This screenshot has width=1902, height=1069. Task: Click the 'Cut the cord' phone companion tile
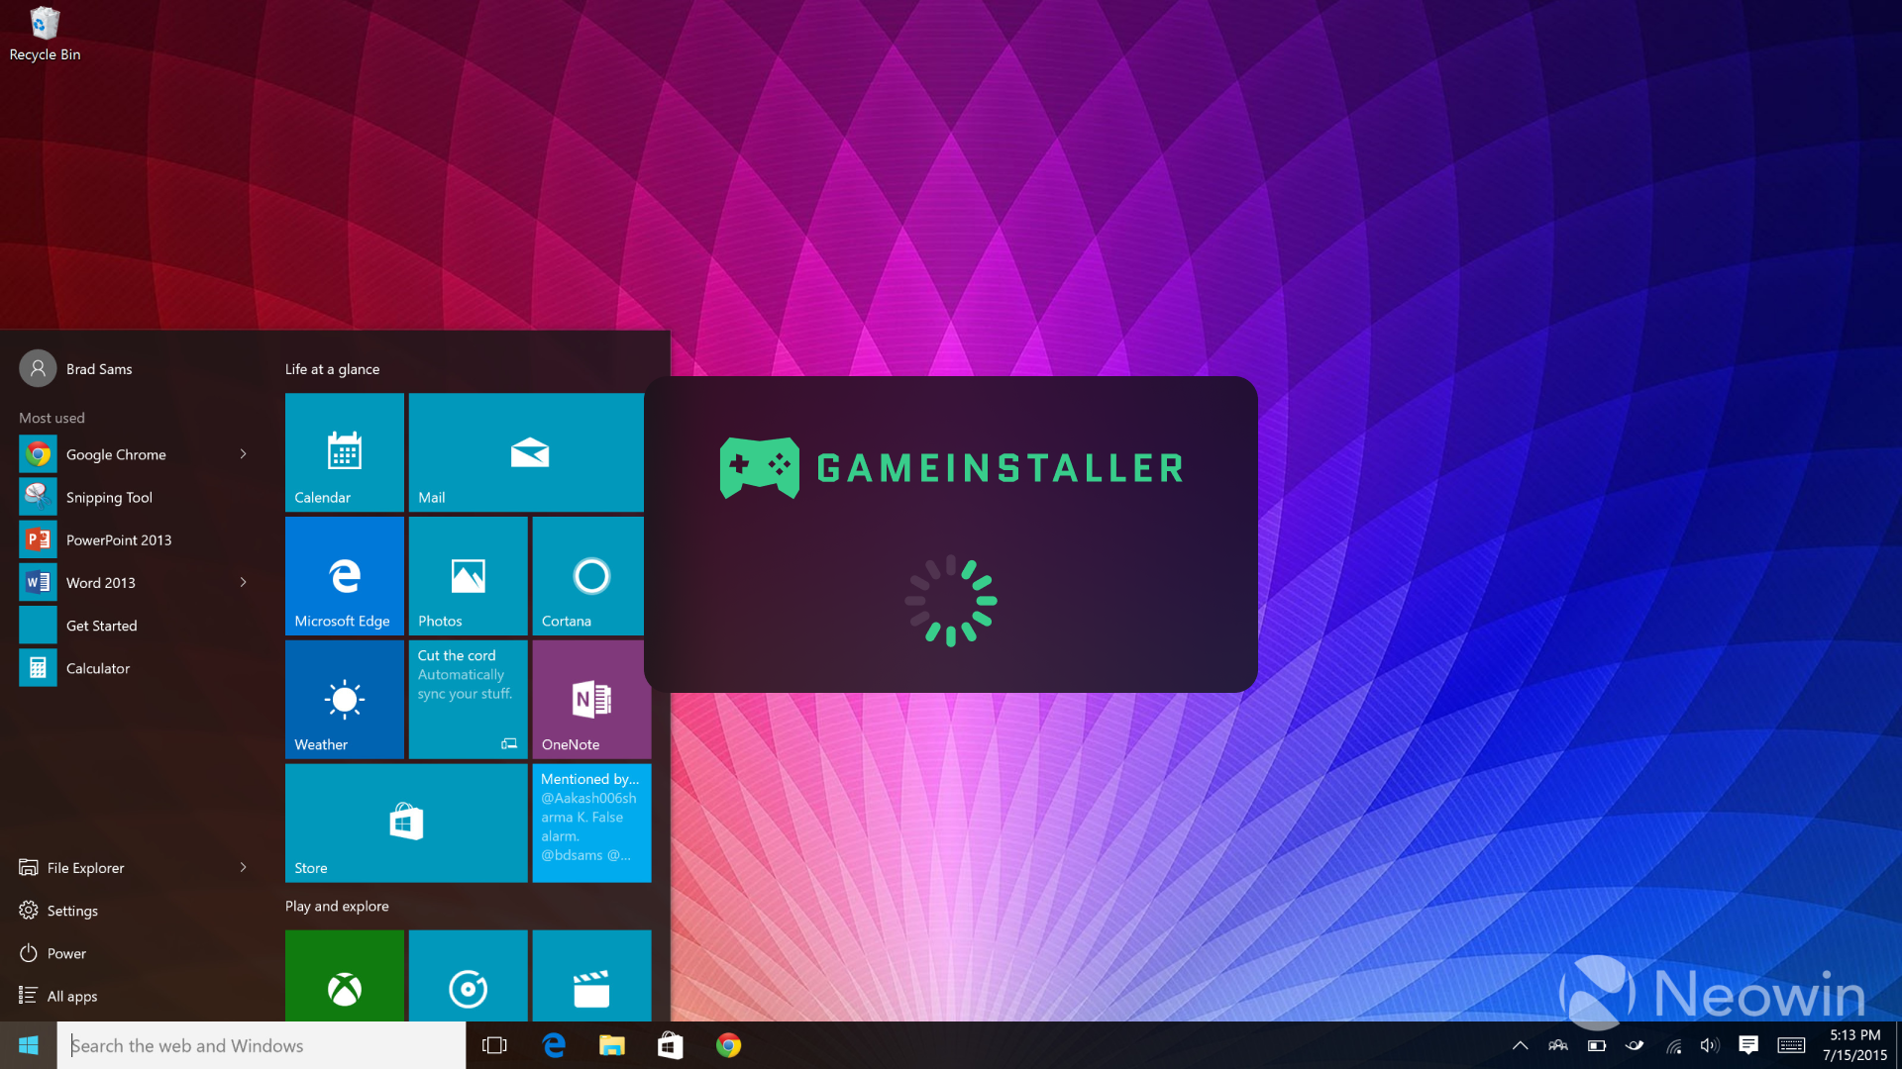(x=469, y=700)
